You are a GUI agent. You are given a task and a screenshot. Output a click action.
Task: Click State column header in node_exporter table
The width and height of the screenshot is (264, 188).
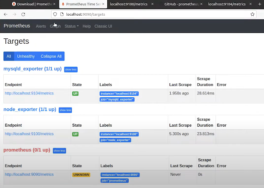click(x=77, y=125)
